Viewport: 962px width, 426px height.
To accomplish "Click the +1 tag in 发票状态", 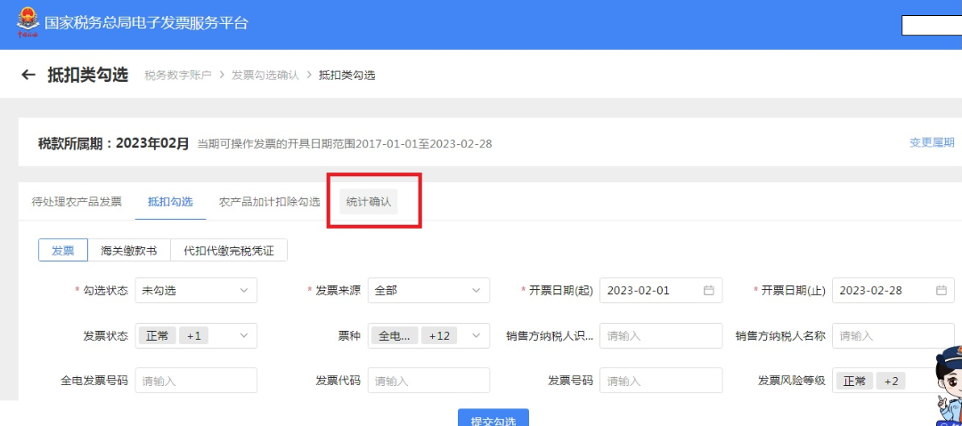I will coord(194,335).
